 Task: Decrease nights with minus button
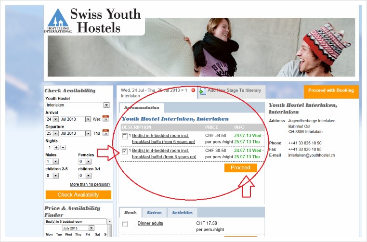pyautogui.click(x=63, y=147)
